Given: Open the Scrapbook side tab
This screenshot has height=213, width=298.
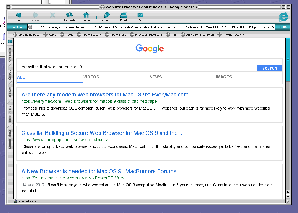Looking at the screenshot, I should [x=10, y=114].
